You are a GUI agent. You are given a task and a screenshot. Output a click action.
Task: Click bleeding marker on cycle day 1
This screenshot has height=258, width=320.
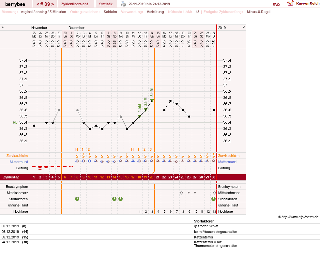(x=34, y=167)
